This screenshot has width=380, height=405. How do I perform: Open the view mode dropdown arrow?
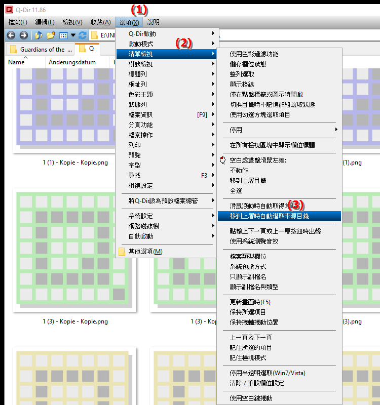coord(73,35)
